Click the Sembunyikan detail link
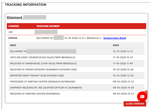The height and width of the screenshot is (111, 153). [115, 38]
